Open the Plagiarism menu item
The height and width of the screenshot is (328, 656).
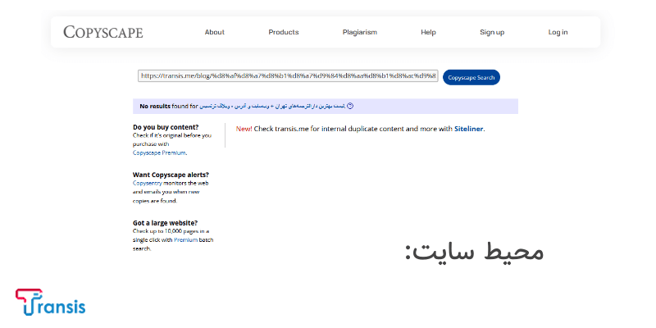click(360, 32)
